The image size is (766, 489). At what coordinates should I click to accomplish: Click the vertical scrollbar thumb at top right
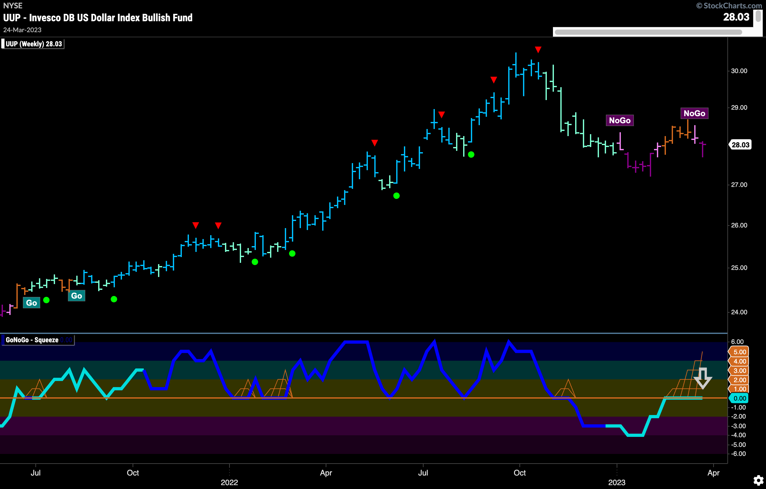tap(758, 16)
